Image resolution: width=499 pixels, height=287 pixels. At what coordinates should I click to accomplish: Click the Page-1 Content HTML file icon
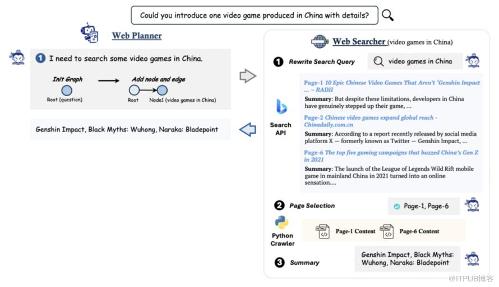(x=323, y=231)
